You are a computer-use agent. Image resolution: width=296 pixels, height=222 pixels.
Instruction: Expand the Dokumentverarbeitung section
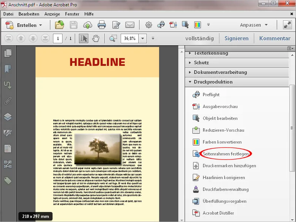point(237,72)
